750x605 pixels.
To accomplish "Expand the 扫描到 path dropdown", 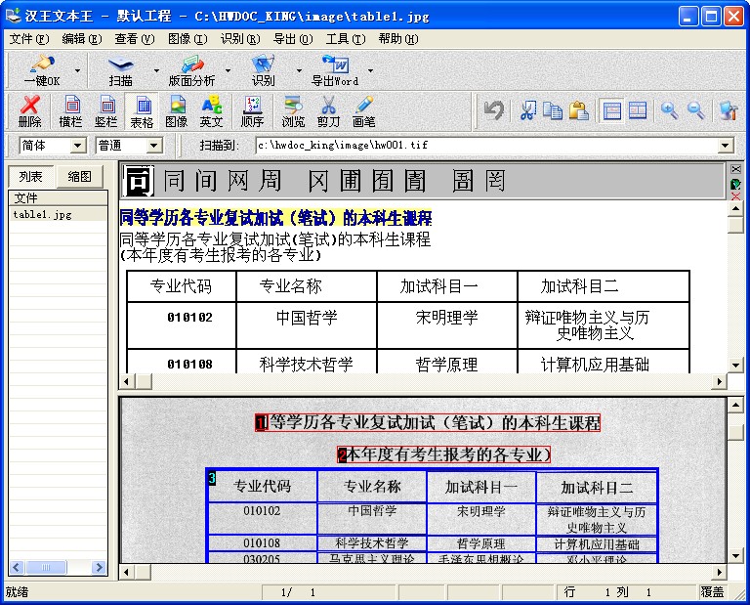I will click(x=725, y=146).
